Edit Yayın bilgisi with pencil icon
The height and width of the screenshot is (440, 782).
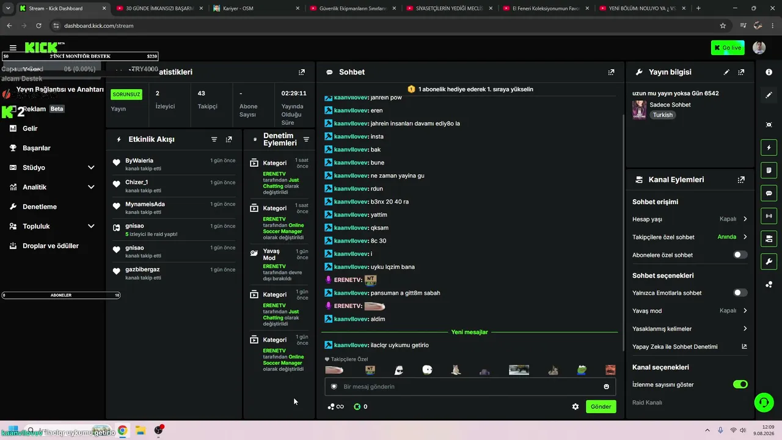click(726, 72)
